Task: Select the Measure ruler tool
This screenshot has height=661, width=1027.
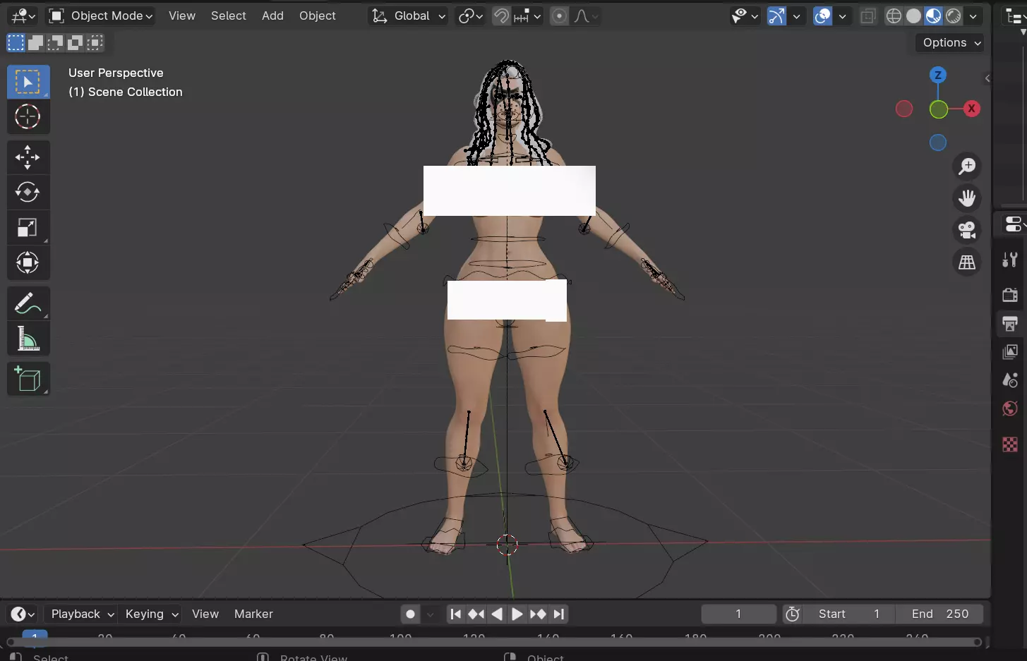Action: pos(28,339)
